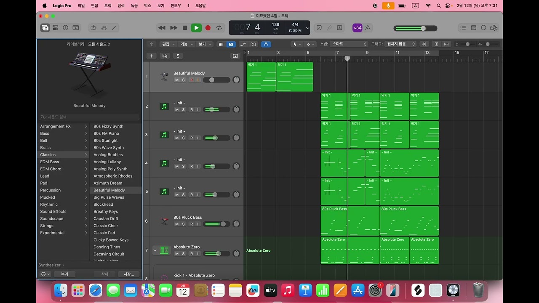The image size is (539, 303).
Task: Mute the Beautiful Melody track
Action: pyautogui.click(x=177, y=80)
